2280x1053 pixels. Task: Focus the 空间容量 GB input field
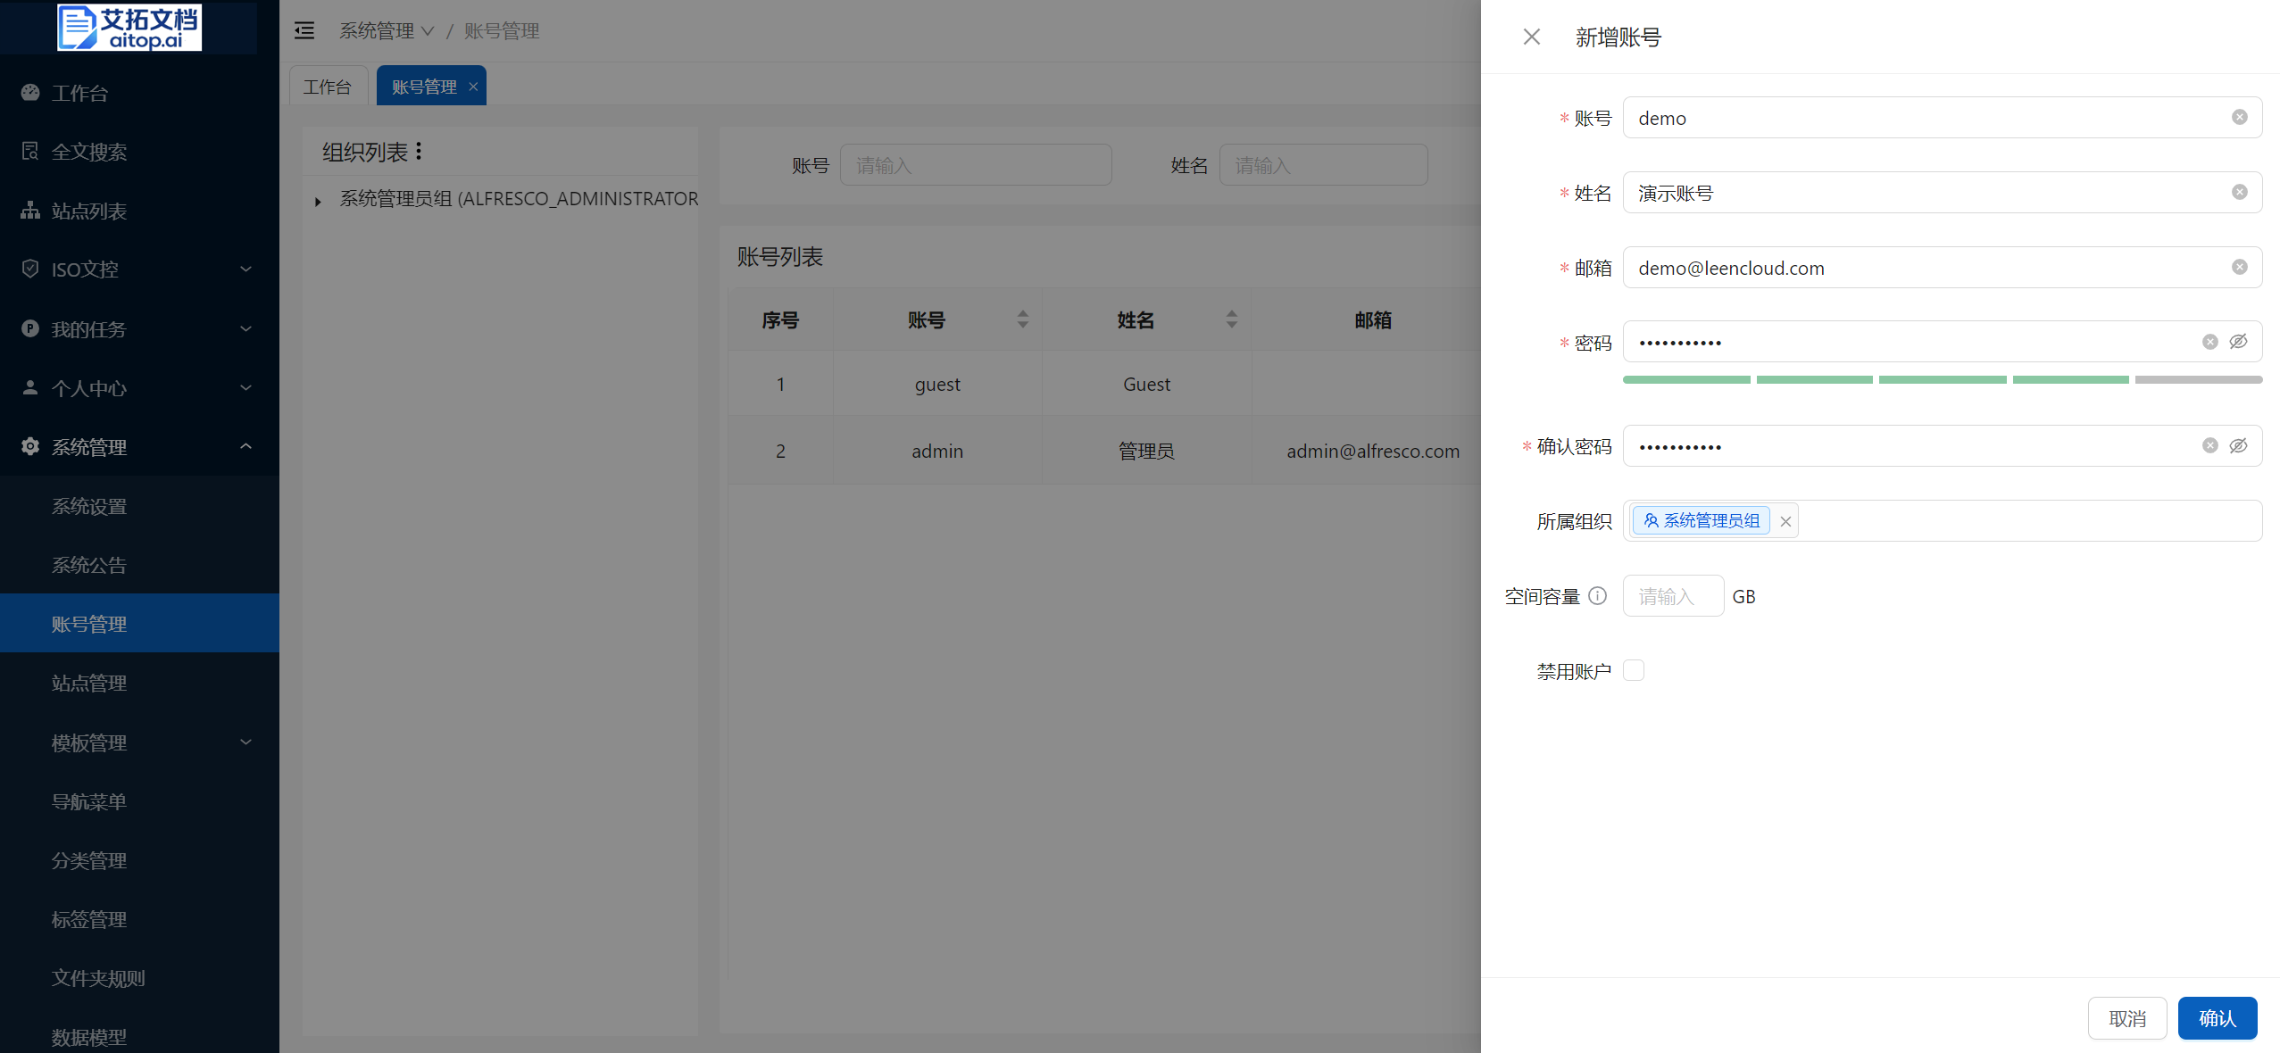pos(1672,595)
